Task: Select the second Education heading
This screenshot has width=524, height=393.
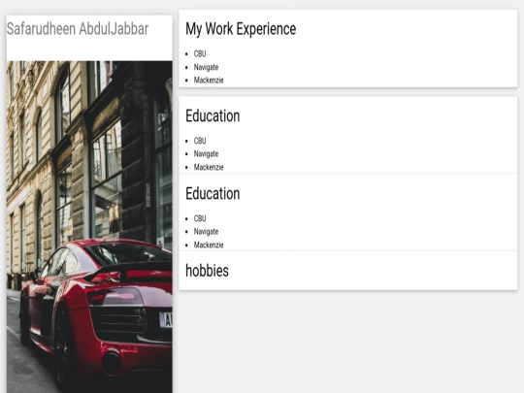Action: [x=213, y=193]
